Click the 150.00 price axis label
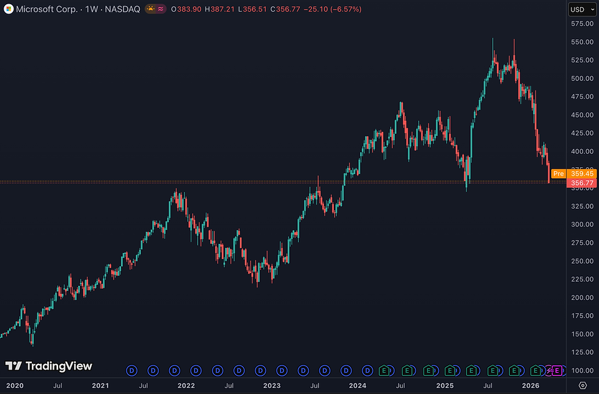 582,334
